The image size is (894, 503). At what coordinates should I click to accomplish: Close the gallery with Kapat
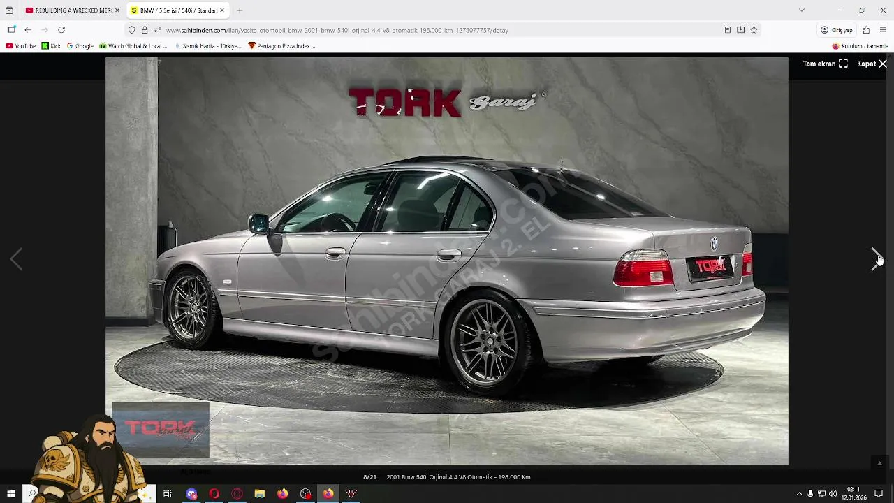point(872,64)
